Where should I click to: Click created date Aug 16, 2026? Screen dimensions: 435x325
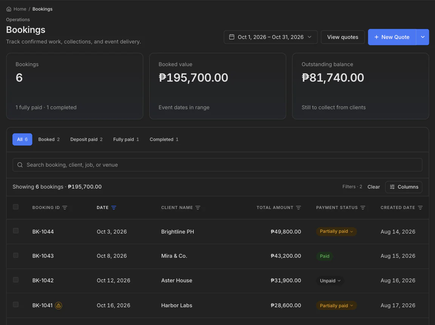click(398, 280)
